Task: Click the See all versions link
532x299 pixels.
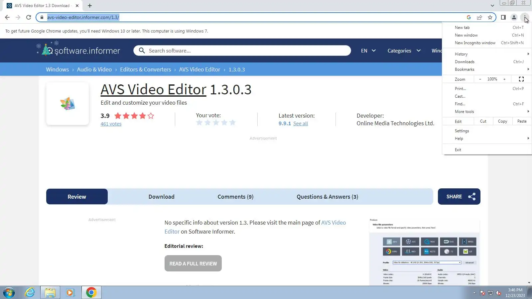Action: click(301, 124)
